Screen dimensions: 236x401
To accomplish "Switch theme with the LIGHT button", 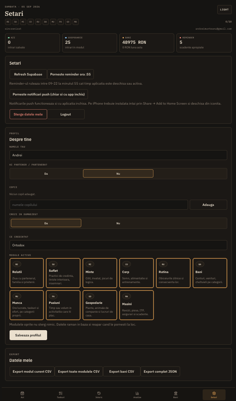I will coord(224,10).
